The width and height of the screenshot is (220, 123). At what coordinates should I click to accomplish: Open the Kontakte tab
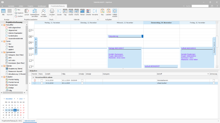11,6
